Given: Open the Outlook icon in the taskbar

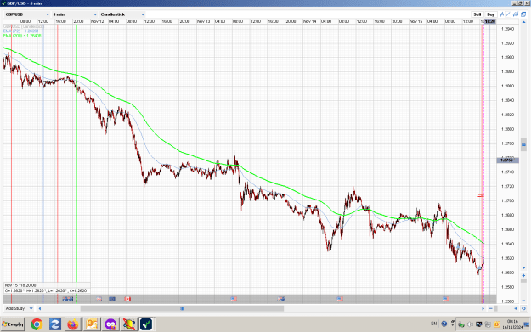Looking at the screenshot, I should pyautogui.click(x=92, y=324).
